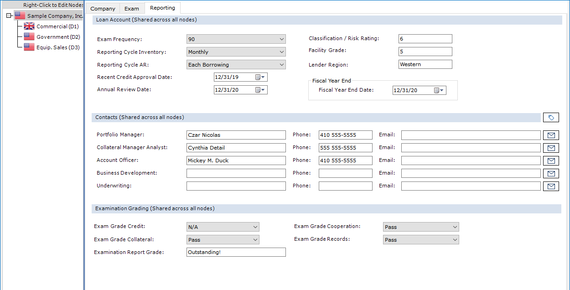Click the UK flag beside Commercial (D1)
This screenshot has width=570, height=290.
(x=28, y=26)
